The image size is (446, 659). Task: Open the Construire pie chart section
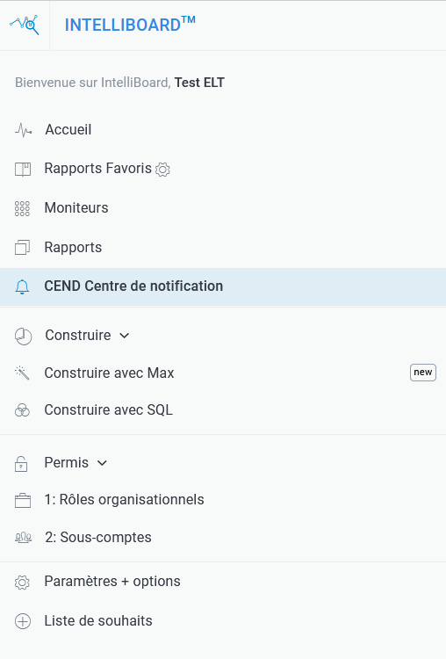click(23, 337)
